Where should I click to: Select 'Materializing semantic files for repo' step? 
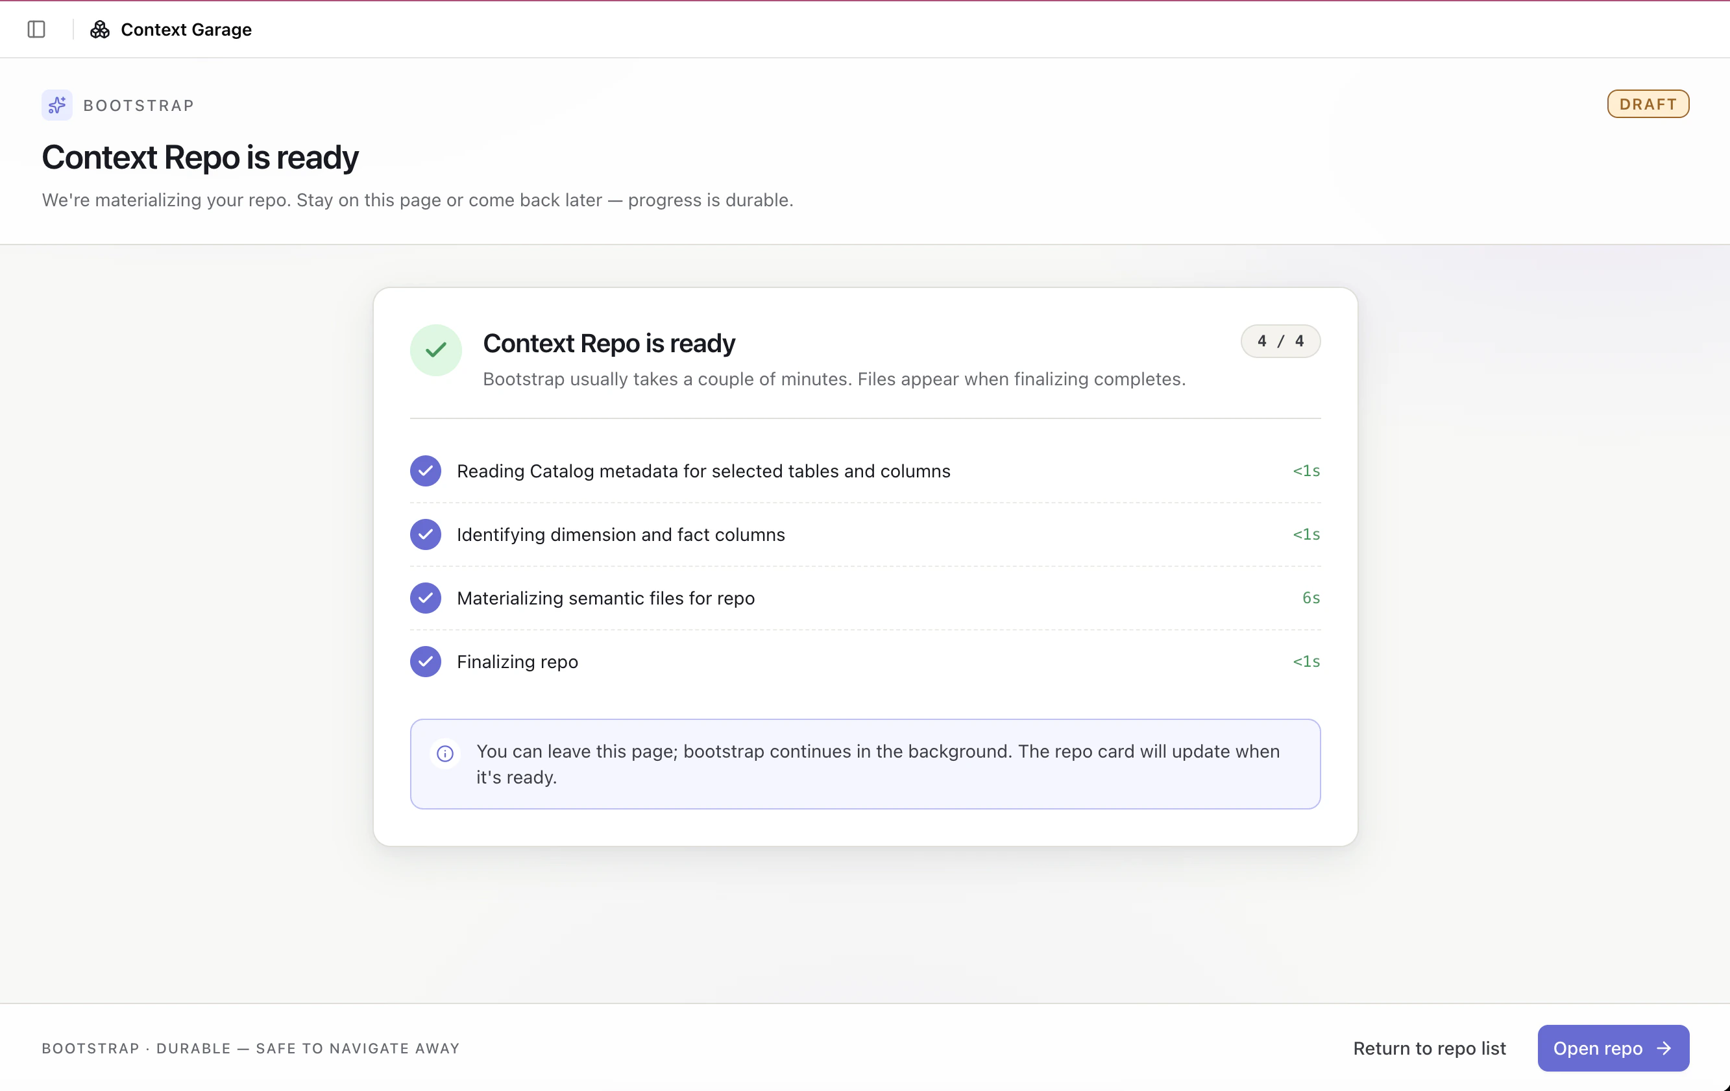point(605,598)
